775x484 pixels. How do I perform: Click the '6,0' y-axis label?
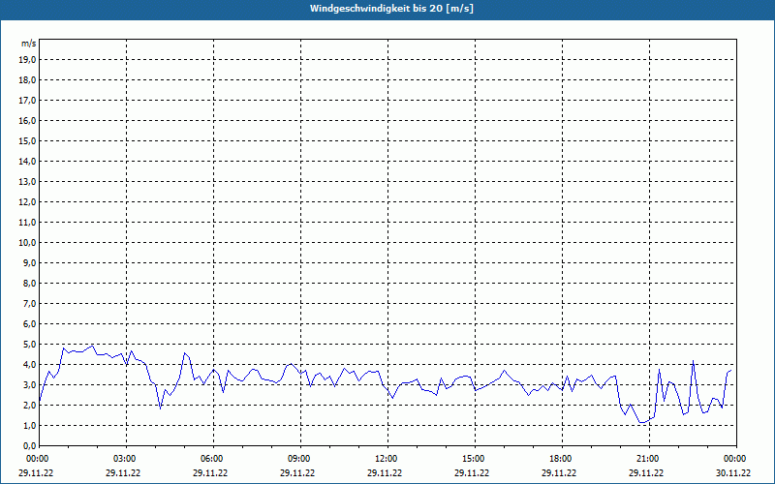click(29, 323)
